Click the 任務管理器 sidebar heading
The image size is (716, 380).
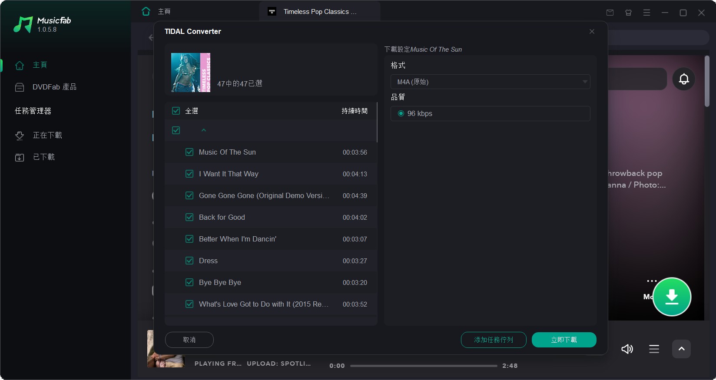coord(33,111)
